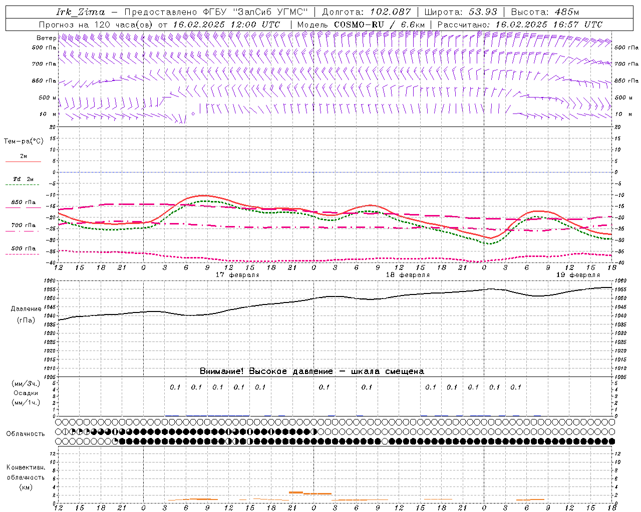
Task: Click the station name "Irk_Zima" in header
Action: 81,12
